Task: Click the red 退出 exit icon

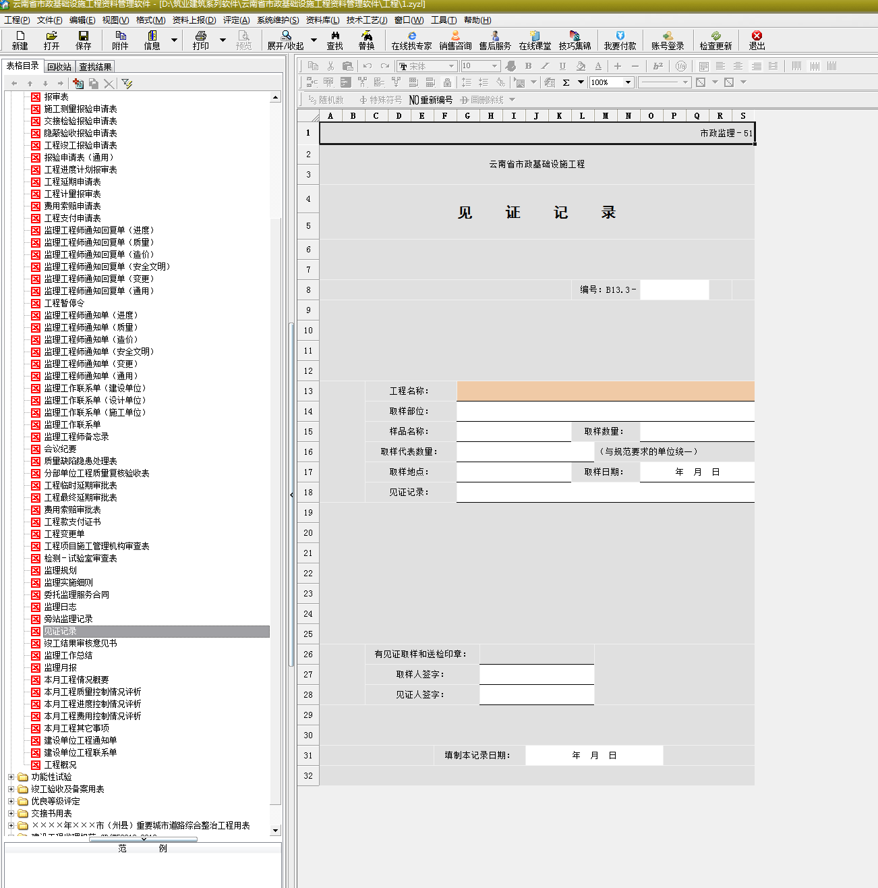Action: (757, 40)
